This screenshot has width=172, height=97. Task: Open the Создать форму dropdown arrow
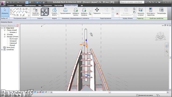click(58, 15)
